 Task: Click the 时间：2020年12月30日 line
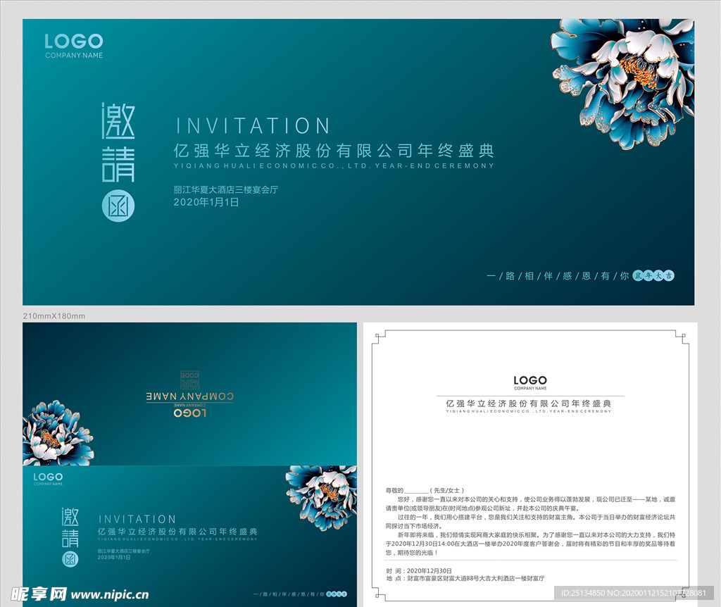419,570
